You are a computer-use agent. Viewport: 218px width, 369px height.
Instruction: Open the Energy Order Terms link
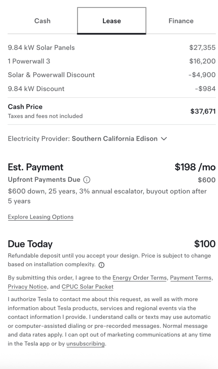coord(140,278)
